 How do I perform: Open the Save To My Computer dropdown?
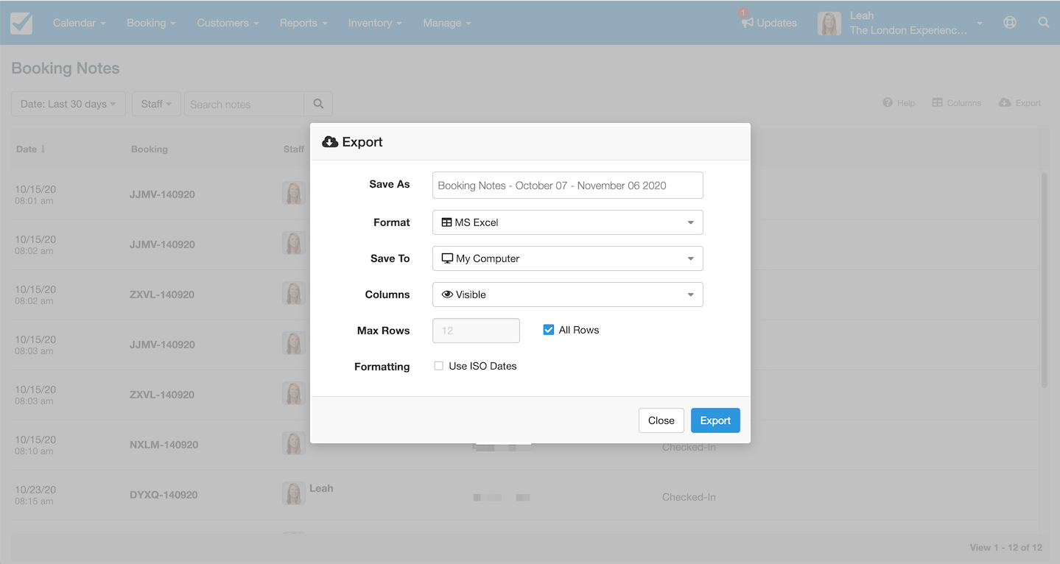(x=567, y=258)
